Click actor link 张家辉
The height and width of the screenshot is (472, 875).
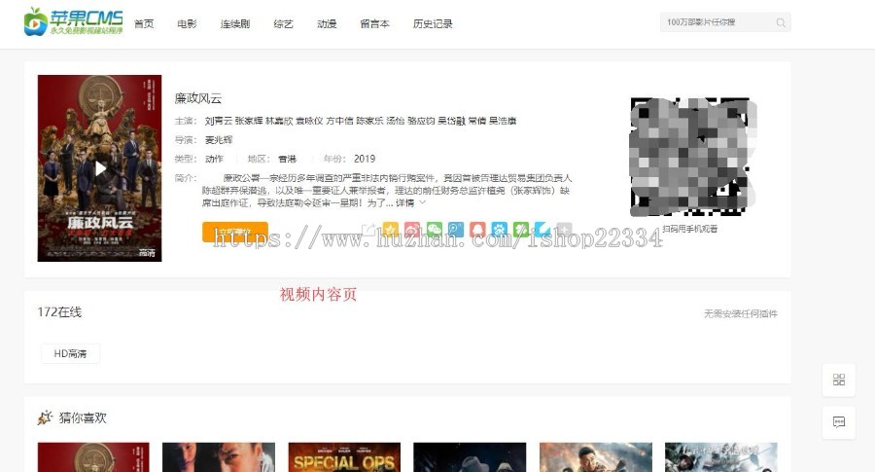(249, 121)
